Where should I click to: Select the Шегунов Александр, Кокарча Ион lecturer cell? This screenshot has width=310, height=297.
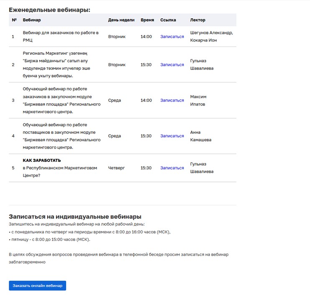tap(211, 36)
